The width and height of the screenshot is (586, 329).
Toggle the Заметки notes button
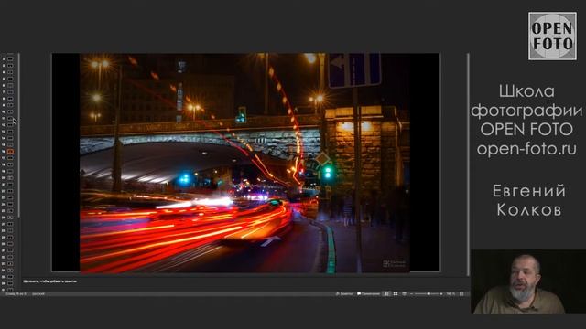[x=344, y=294]
